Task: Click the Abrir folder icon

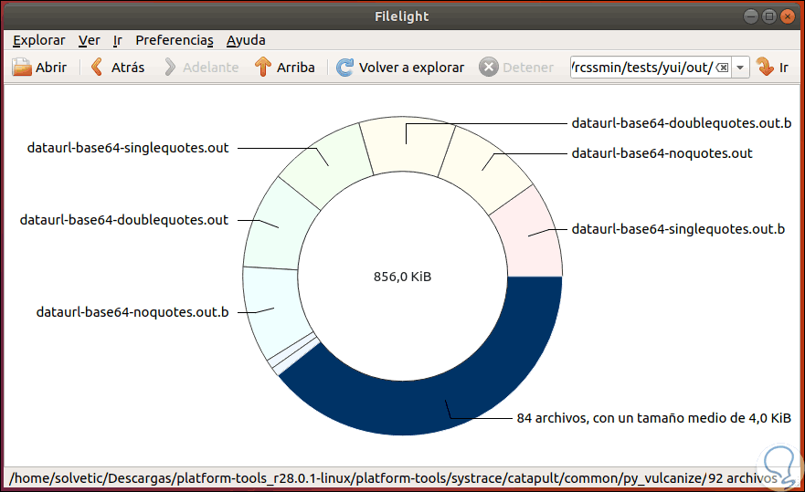Action: click(x=22, y=68)
